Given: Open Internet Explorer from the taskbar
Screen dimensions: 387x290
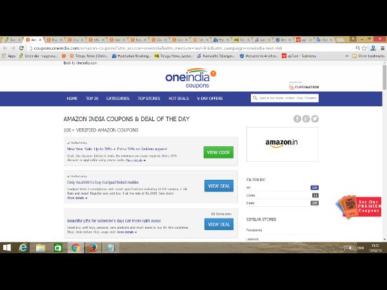Looking at the screenshot, I should coord(23,247).
